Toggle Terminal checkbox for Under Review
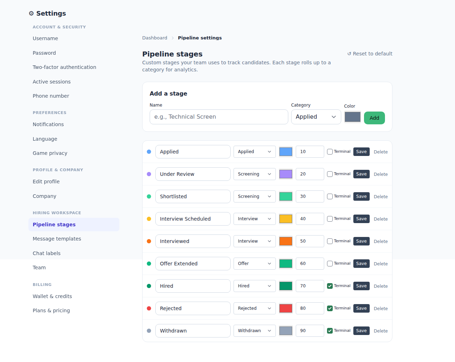Screen dimensions: 455x362 pos(330,174)
